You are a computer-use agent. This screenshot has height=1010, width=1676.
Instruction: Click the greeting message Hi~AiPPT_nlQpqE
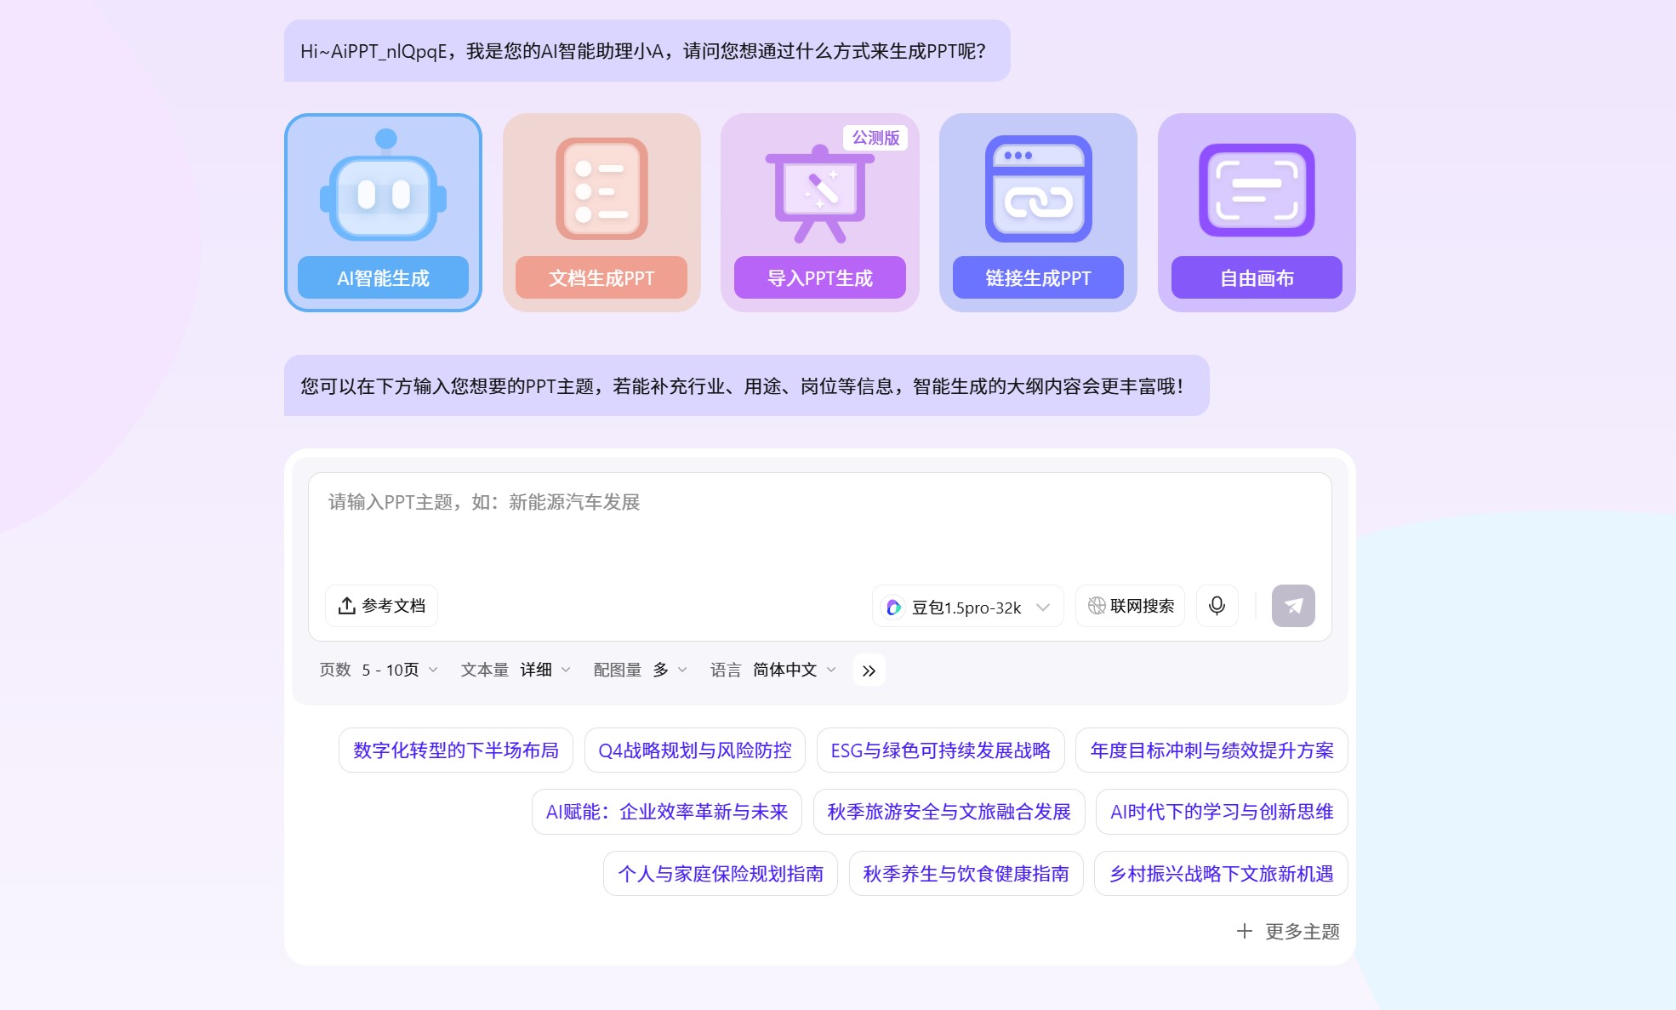tap(647, 51)
